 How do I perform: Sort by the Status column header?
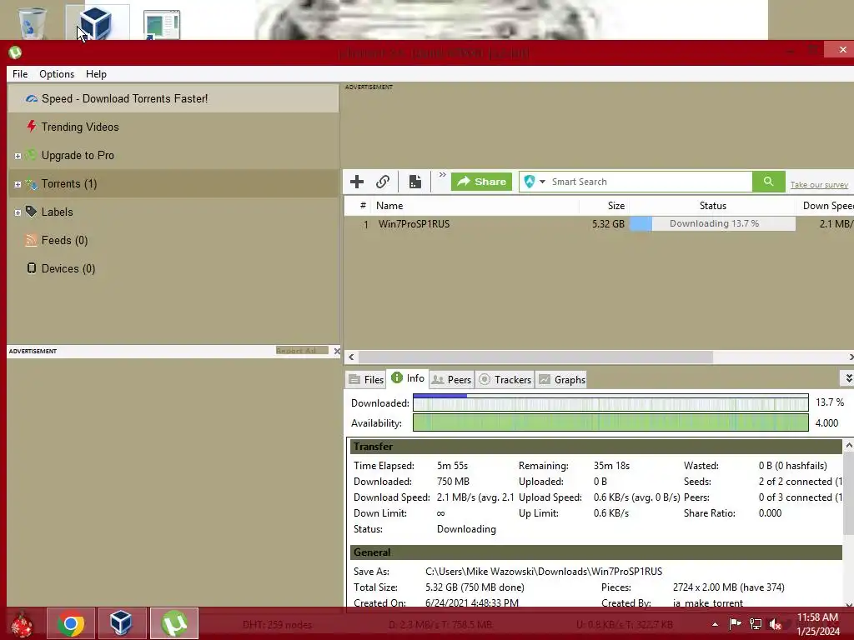tap(712, 206)
